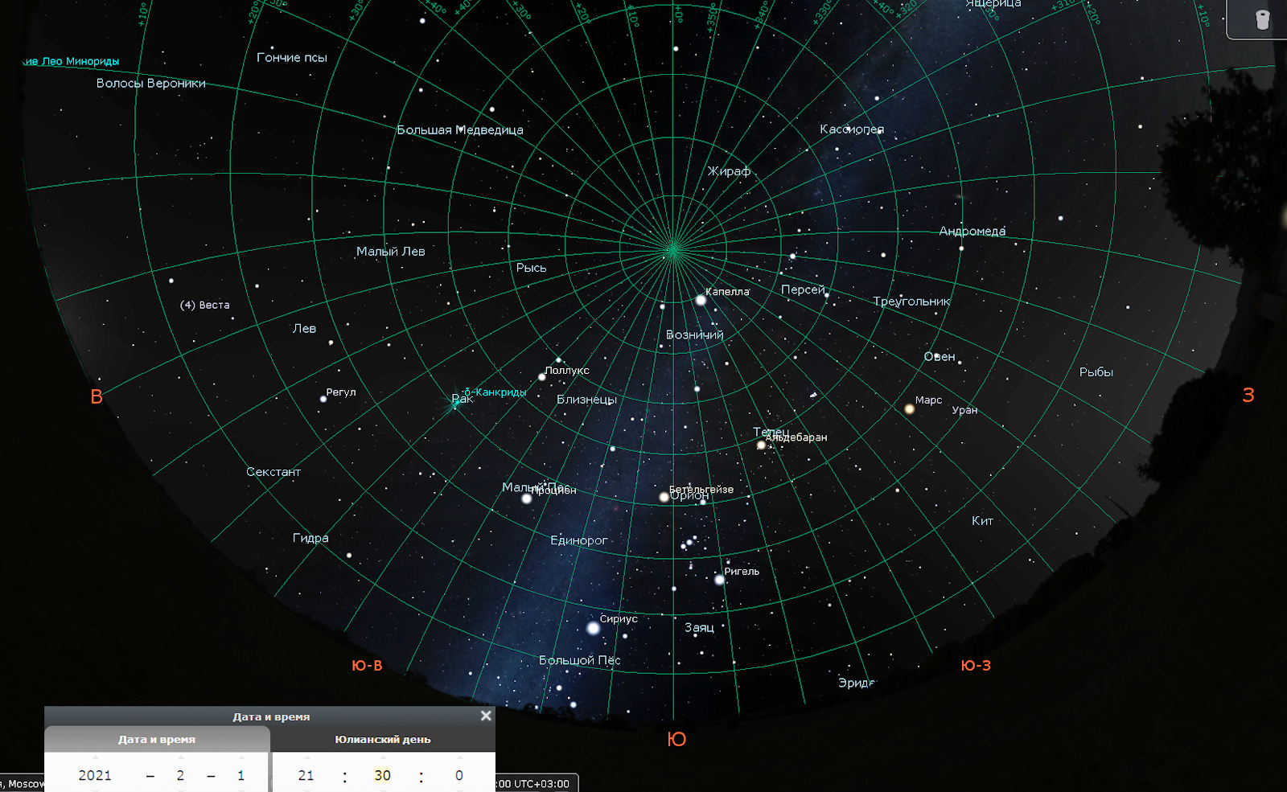The image size is (1287, 792).
Task: Click the Большая Медведица constellation label
Action: [x=460, y=129]
